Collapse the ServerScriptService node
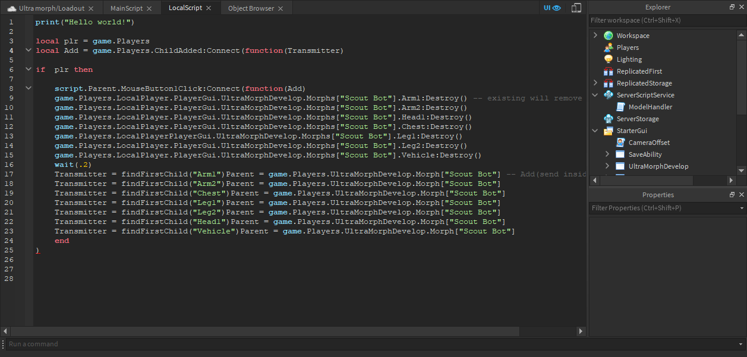The height and width of the screenshot is (357, 747). 594,94
